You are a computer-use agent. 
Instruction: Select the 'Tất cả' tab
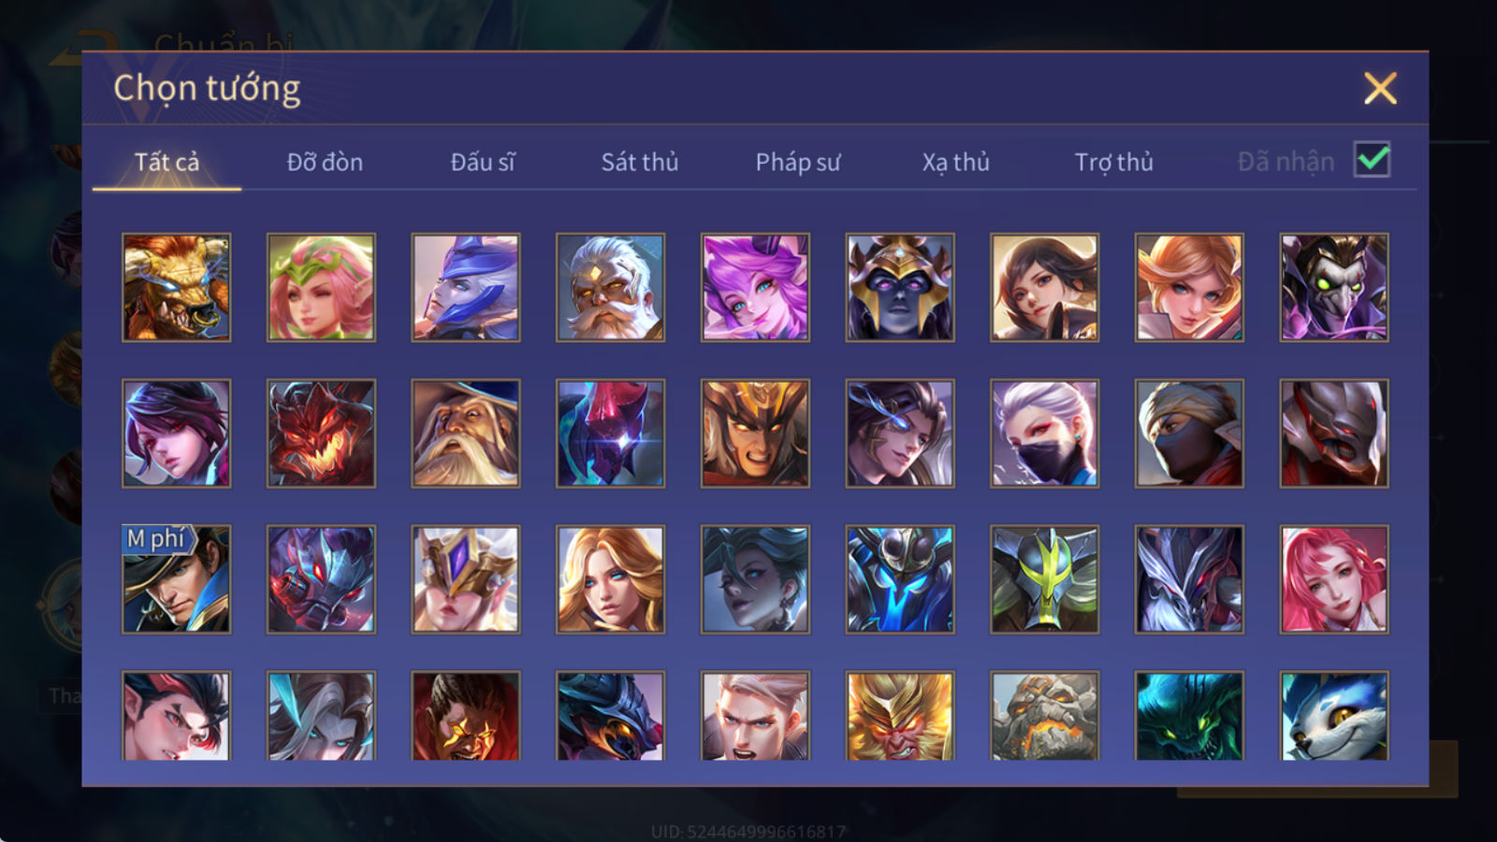167,162
